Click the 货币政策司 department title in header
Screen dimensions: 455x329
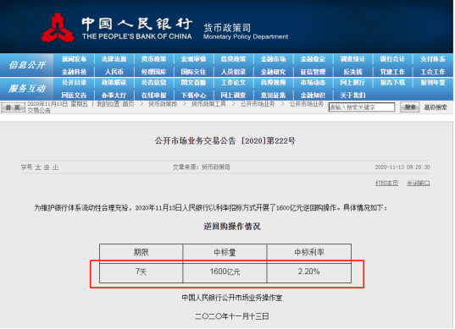click(x=227, y=28)
